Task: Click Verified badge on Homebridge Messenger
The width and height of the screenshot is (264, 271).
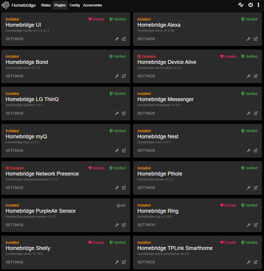Action: [249, 94]
